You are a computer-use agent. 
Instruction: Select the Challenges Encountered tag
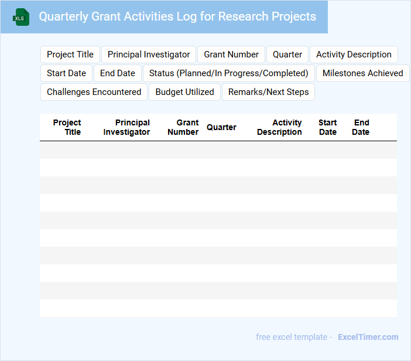(x=94, y=92)
